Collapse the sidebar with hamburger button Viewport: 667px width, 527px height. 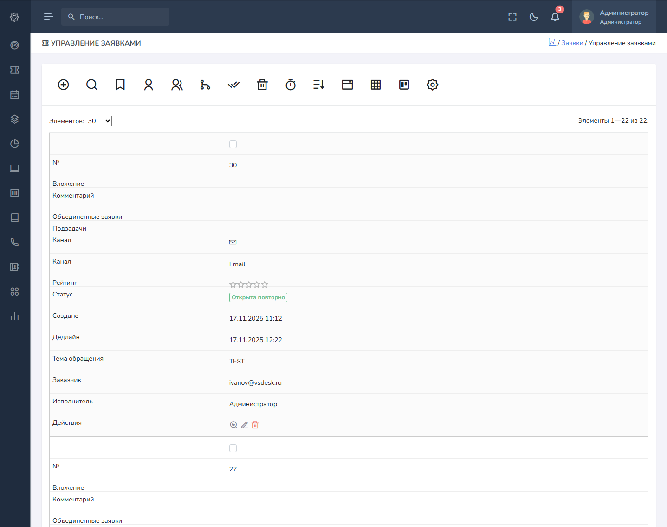(48, 17)
